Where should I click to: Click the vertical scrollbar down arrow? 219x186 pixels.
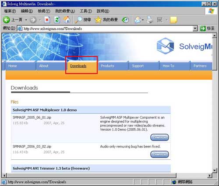tap(214, 170)
